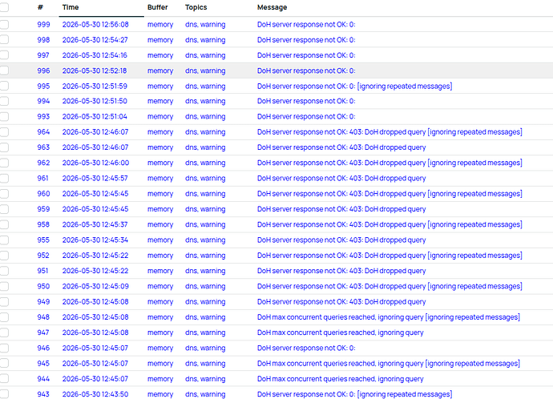Select entry number 960
553x399 pixels.
point(43,194)
